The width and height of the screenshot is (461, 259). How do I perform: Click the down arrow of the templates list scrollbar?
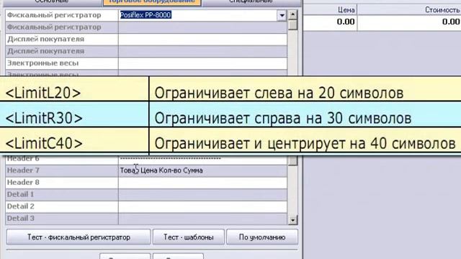coord(292,219)
